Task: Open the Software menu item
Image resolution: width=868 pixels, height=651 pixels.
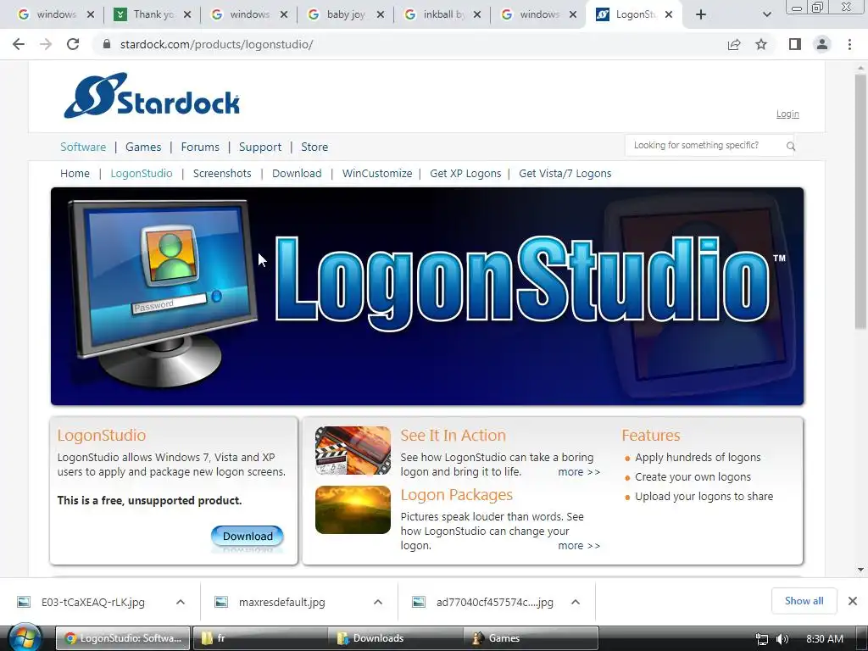Action: (x=83, y=147)
